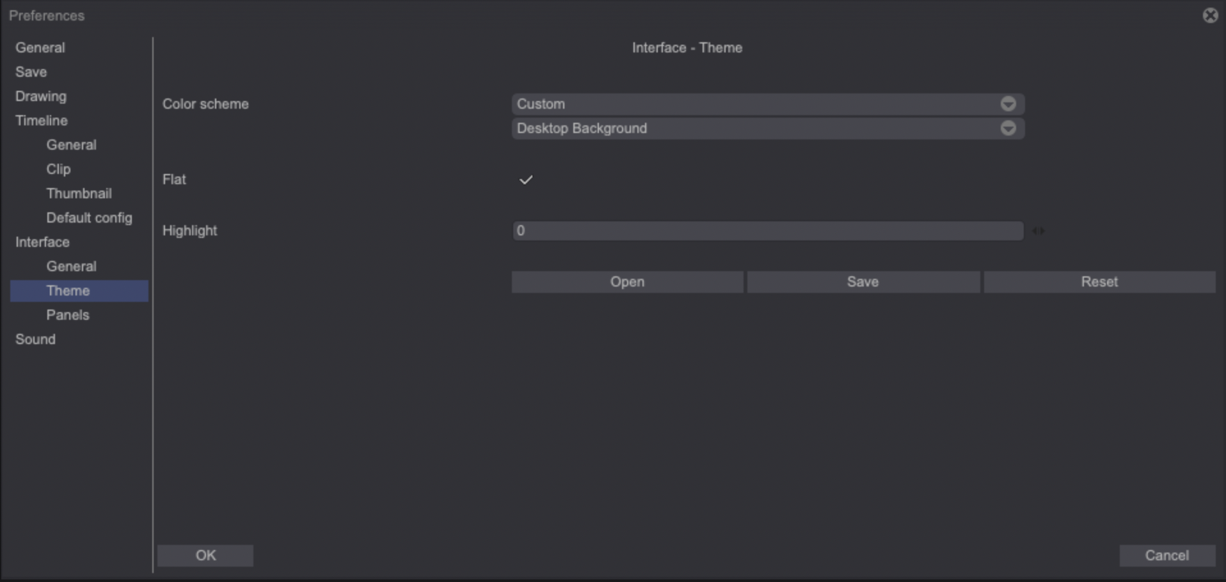The height and width of the screenshot is (582, 1226).
Task: Save the current theme
Action: [x=863, y=281]
